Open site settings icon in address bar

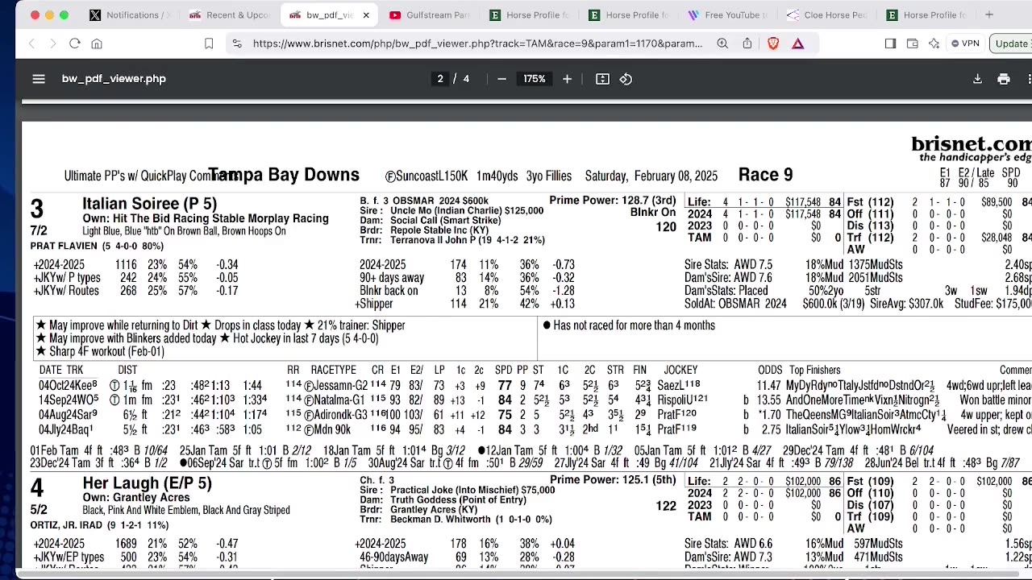pos(237,43)
